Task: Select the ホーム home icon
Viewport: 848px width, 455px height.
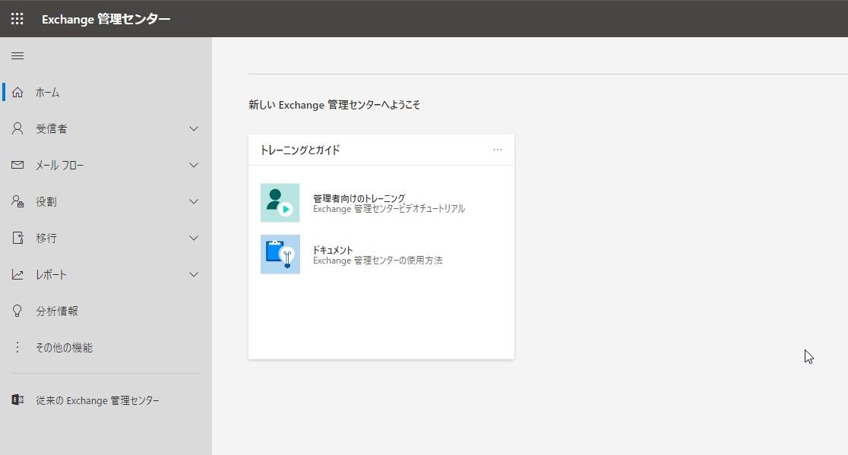Action: point(17,92)
